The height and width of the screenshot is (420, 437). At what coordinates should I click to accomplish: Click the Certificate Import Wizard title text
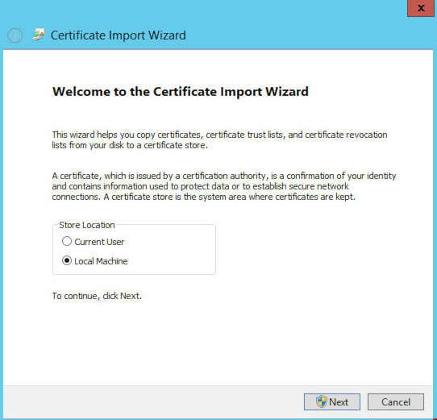(x=119, y=35)
